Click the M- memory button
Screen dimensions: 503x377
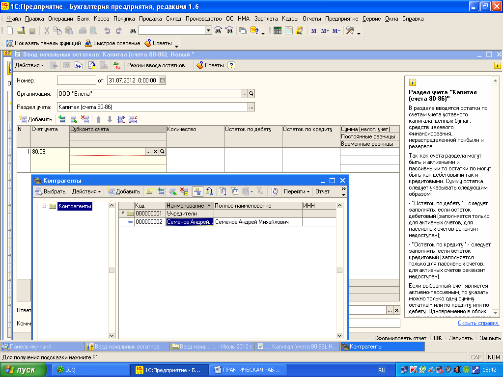[336, 31]
